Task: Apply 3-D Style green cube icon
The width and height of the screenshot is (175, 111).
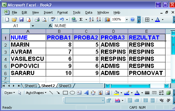Action: pos(168,93)
